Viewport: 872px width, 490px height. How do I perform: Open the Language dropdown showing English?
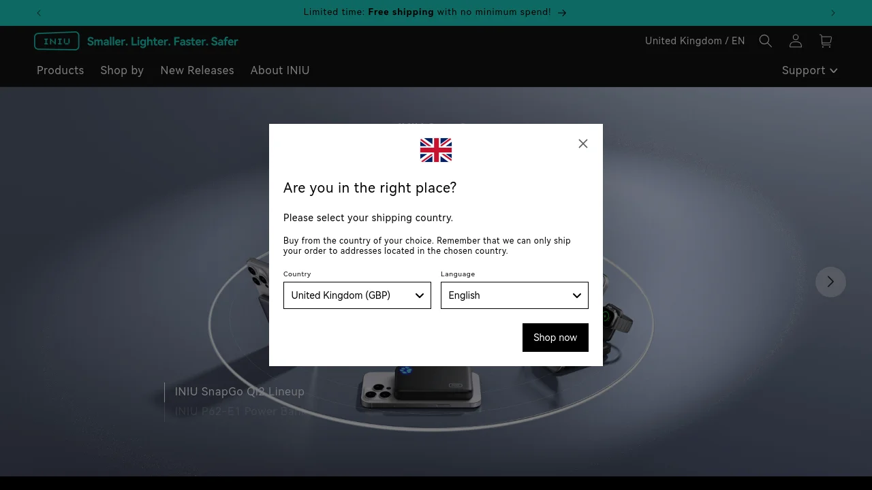click(x=514, y=295)
